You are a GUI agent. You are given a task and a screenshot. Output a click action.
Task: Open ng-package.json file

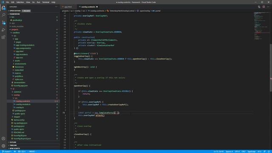pos(20,123)
